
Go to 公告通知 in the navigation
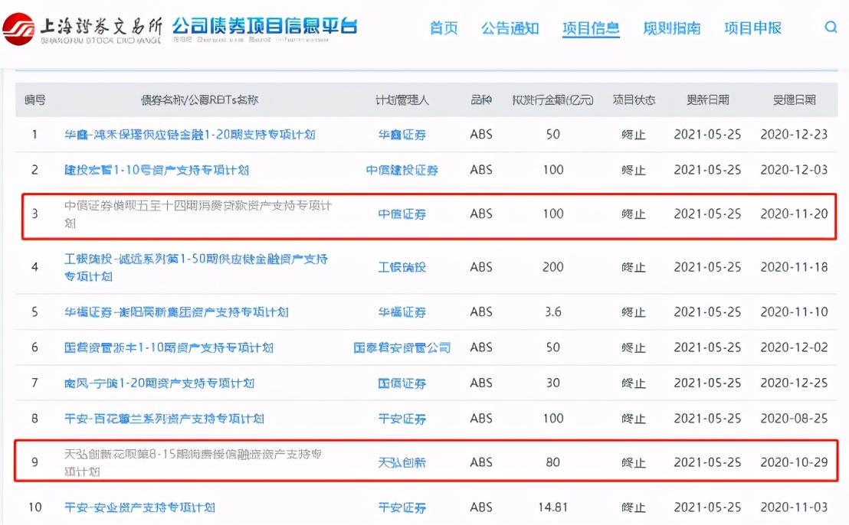pos(510,28)
